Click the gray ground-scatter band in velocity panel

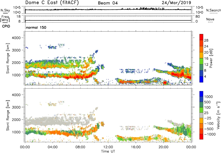point(56,121)
